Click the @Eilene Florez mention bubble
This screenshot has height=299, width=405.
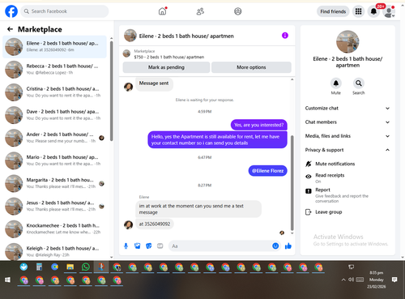267,171
